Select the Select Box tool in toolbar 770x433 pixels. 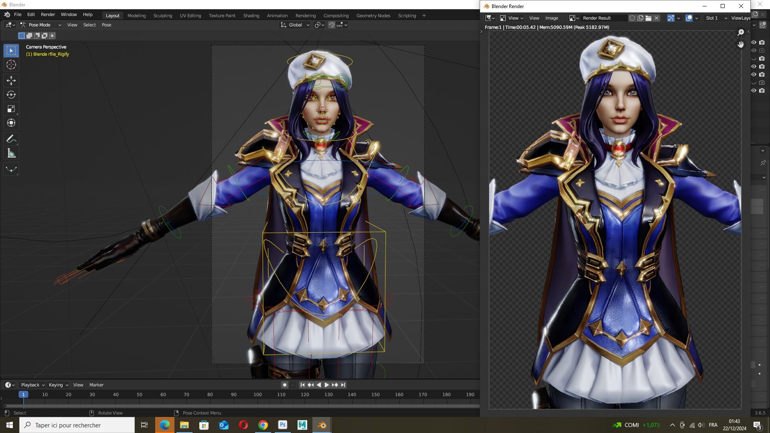11,51
